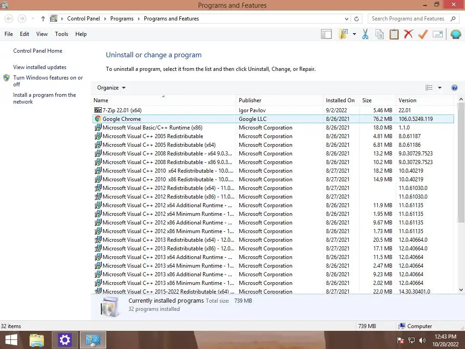Sort by the Publisher column header
The height and width of the screenshot is (349, 465).
[x=279, y=100]
